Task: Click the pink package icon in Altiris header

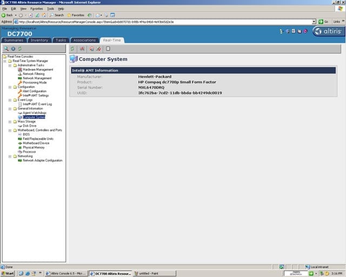Action: 305,31
